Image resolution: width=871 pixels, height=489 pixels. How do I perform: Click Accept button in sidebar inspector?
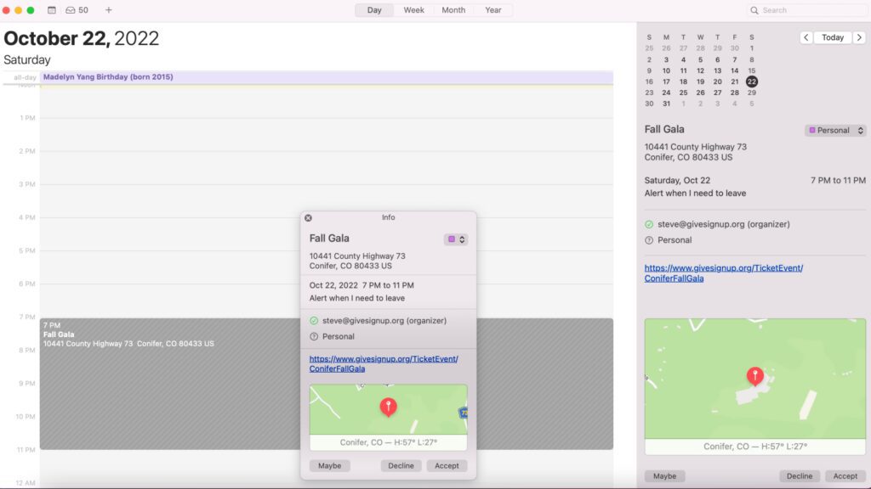(845, 475)
